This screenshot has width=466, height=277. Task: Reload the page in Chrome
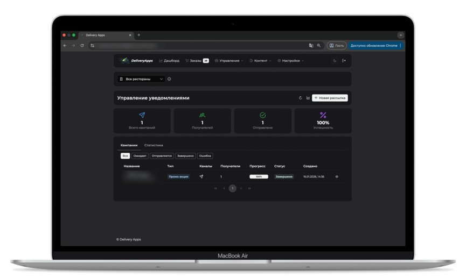point(82,46)
